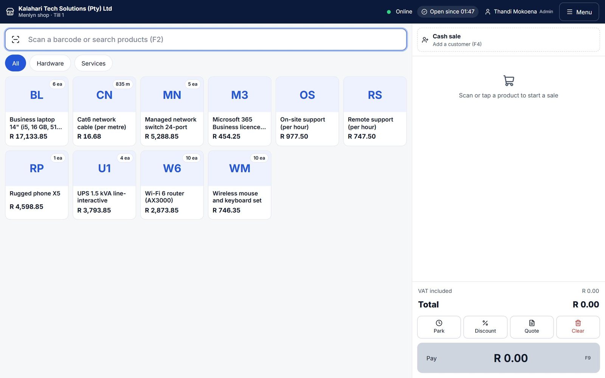The width and height of the screenshot is (605, 378).
Task: Show All product categories
Action: tap(16, 63)
